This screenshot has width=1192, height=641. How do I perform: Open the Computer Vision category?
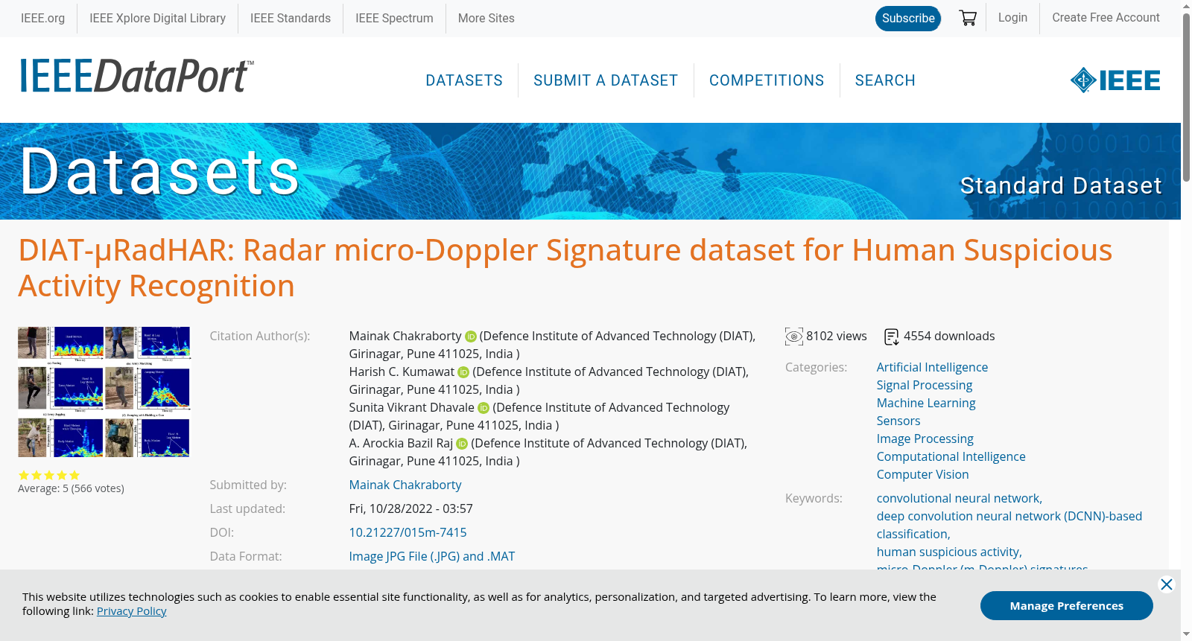[923, 475]
